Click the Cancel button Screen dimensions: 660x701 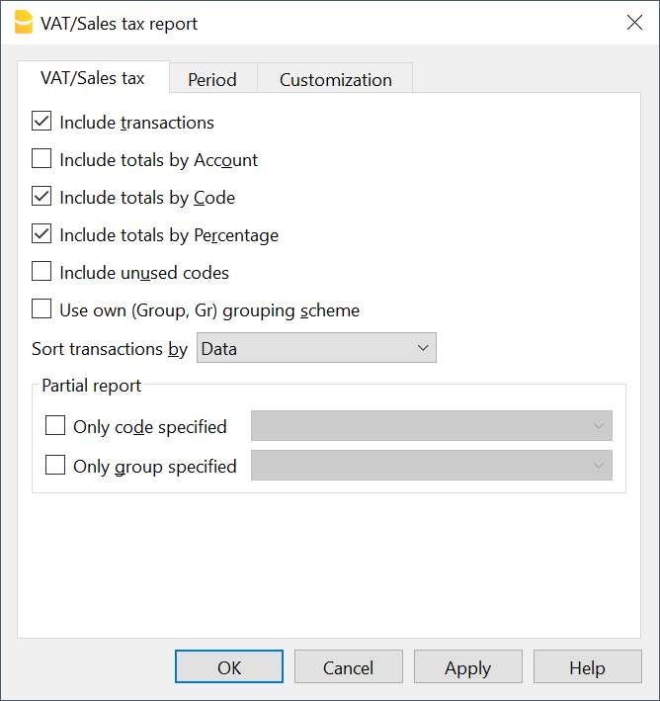point(349,667)
